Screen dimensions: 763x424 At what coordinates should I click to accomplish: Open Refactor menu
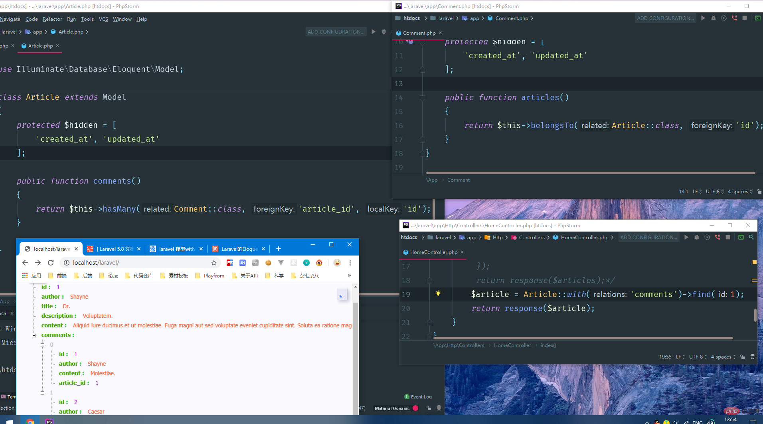point(52,19)
